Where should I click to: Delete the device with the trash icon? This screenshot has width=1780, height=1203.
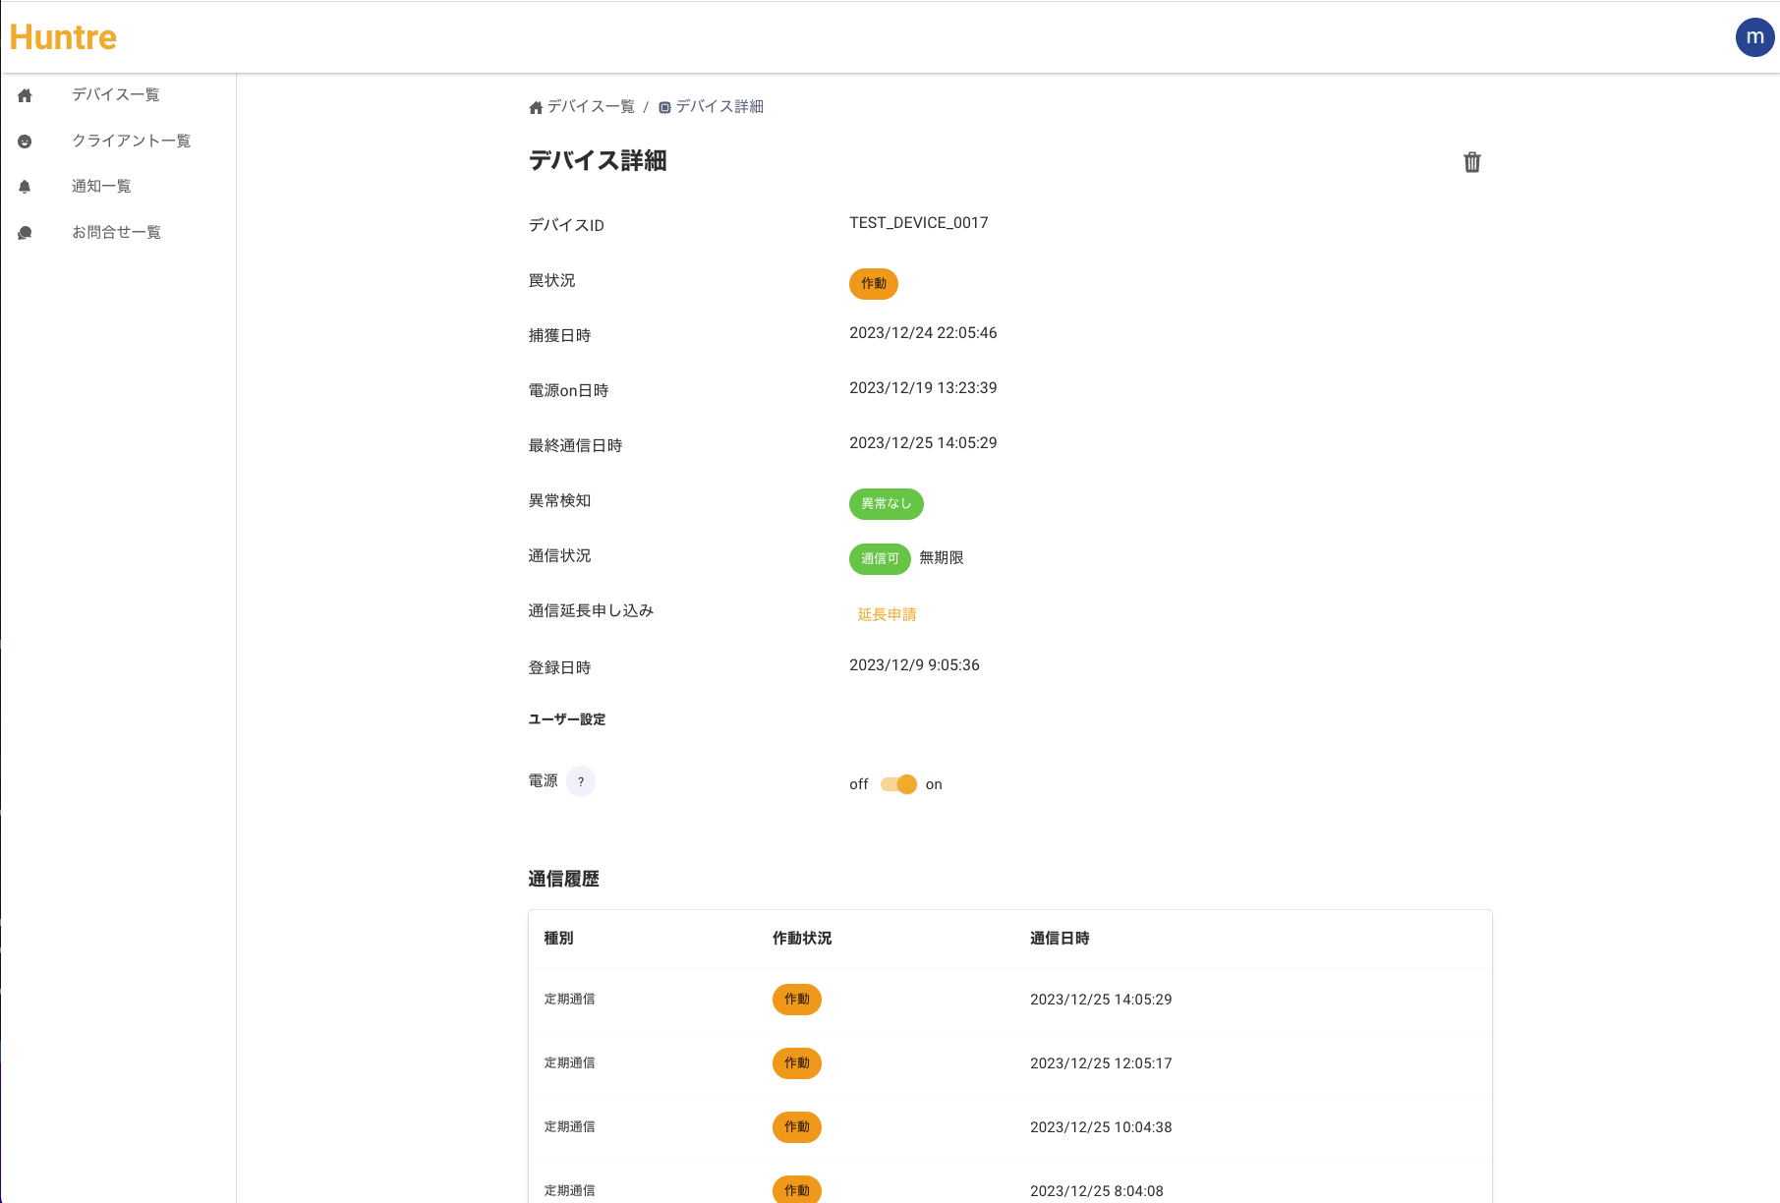[x=1471, y=162]
